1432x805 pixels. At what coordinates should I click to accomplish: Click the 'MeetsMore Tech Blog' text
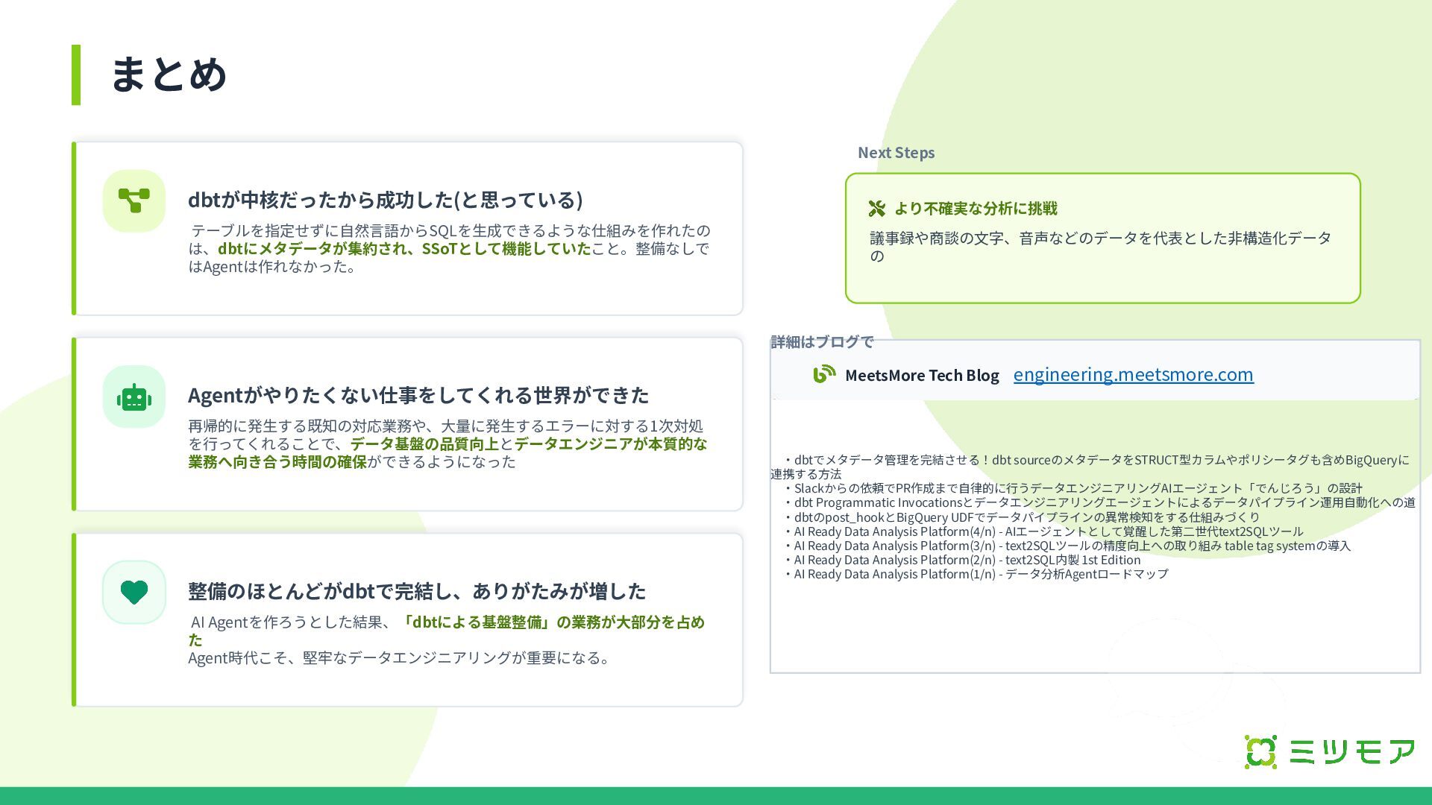coord(922,376)
